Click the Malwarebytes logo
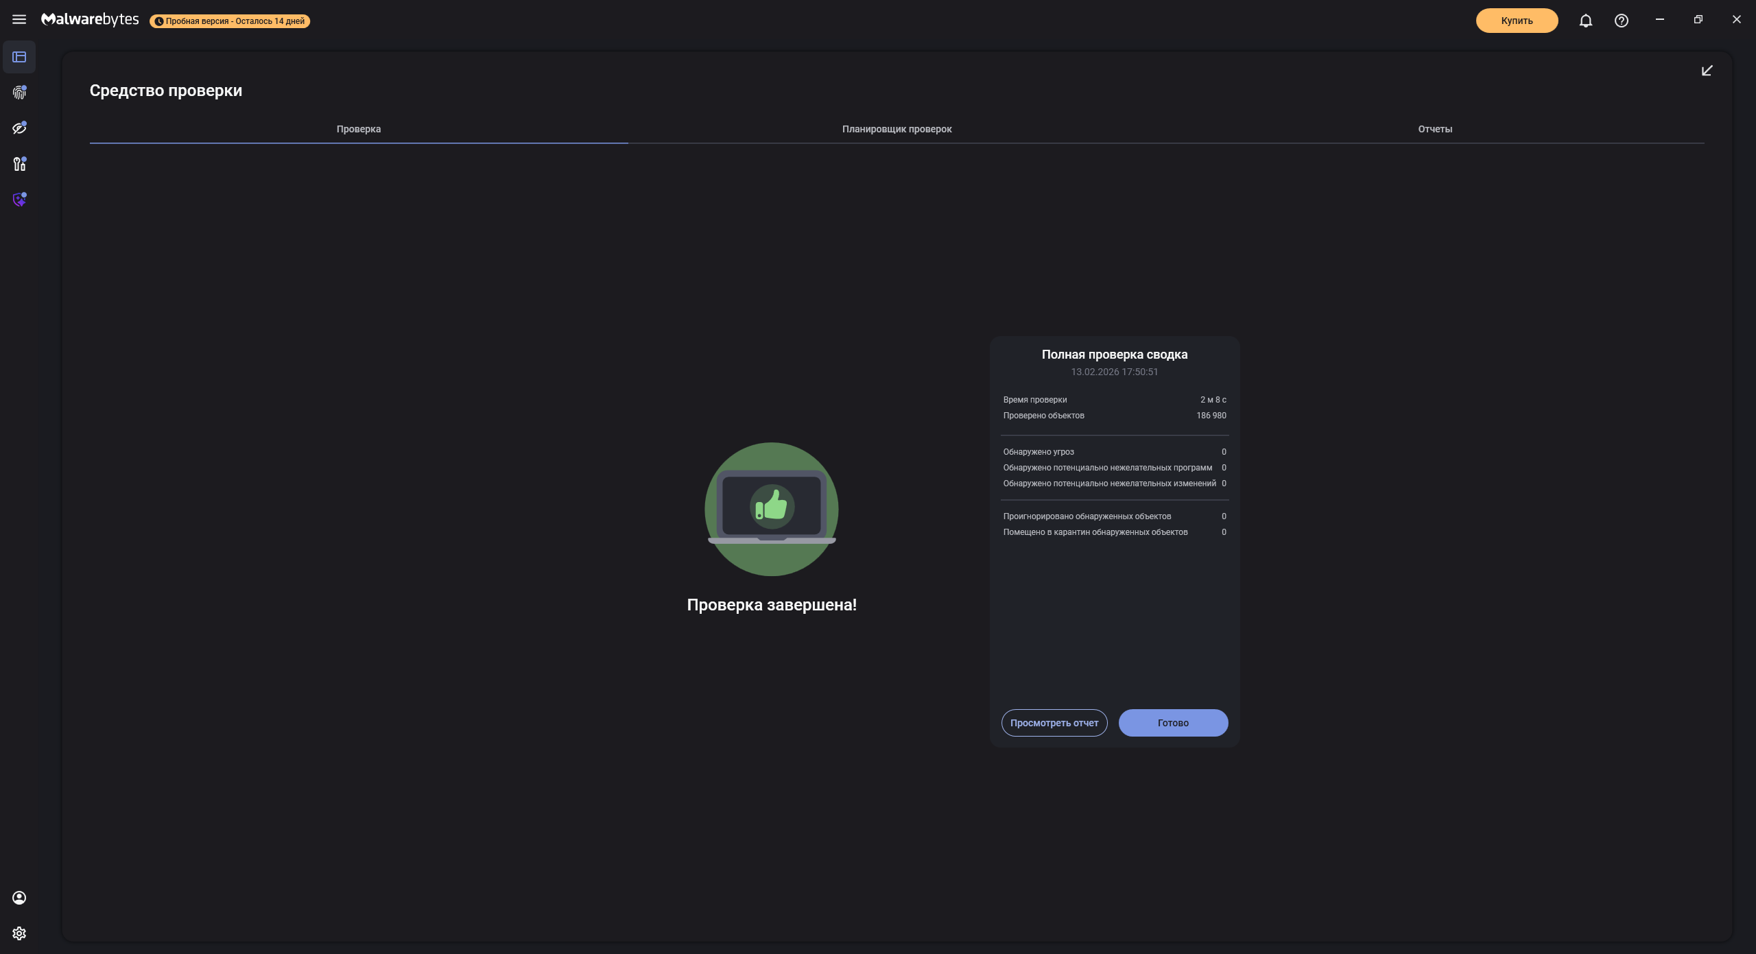The image size is (1756, 954). pos(90,20)
